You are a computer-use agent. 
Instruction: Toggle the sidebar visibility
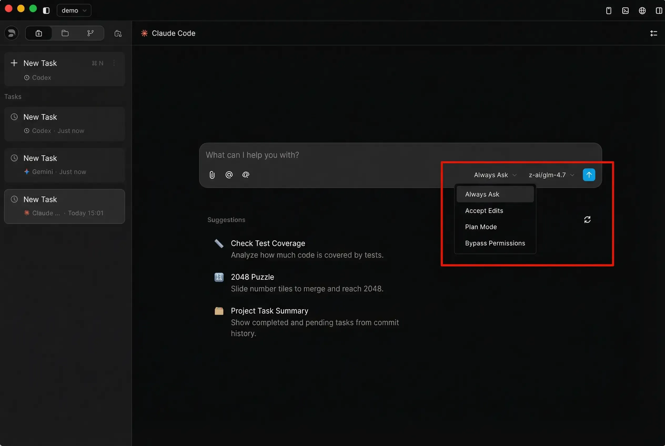(46, 10)
